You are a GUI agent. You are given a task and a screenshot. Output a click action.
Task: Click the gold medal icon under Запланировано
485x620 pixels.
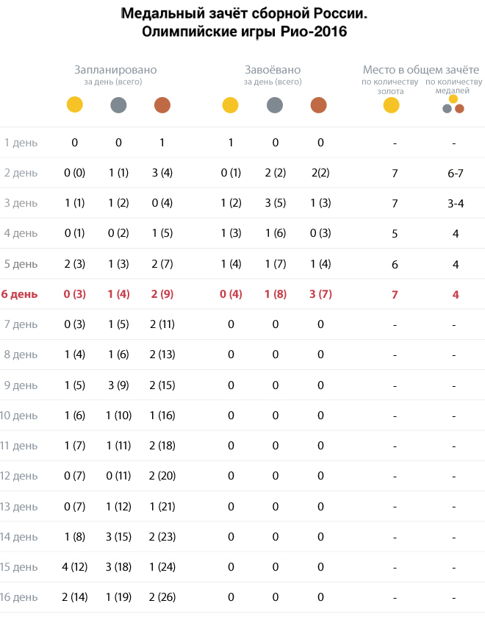[75, 104]
